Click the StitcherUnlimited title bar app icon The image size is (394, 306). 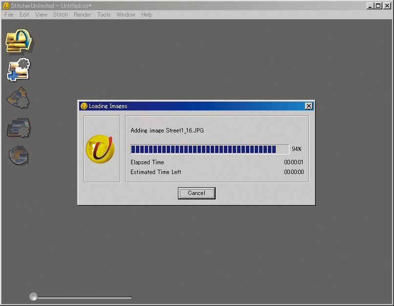(6, 5)
